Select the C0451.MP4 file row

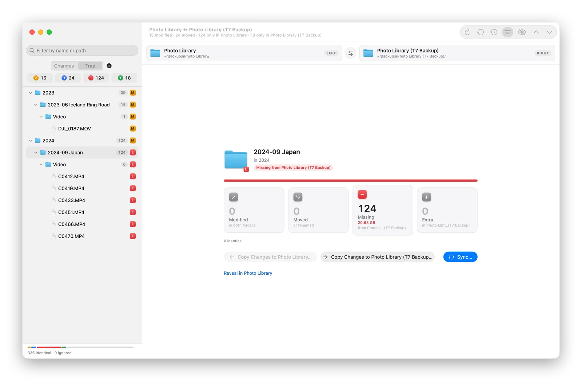(82, 212)
